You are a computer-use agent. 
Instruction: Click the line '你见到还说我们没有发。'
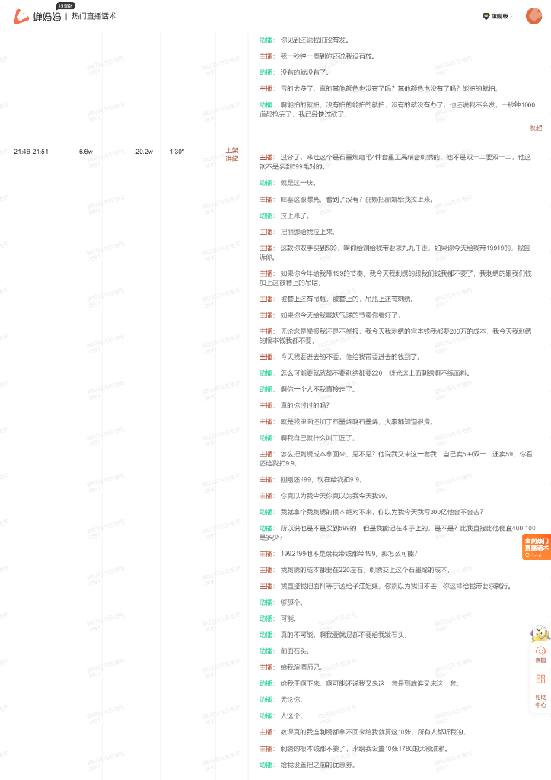314,40
